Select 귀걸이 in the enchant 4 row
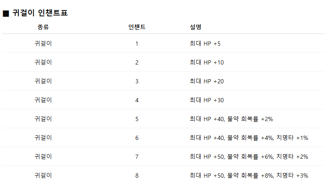 [43, 100]
